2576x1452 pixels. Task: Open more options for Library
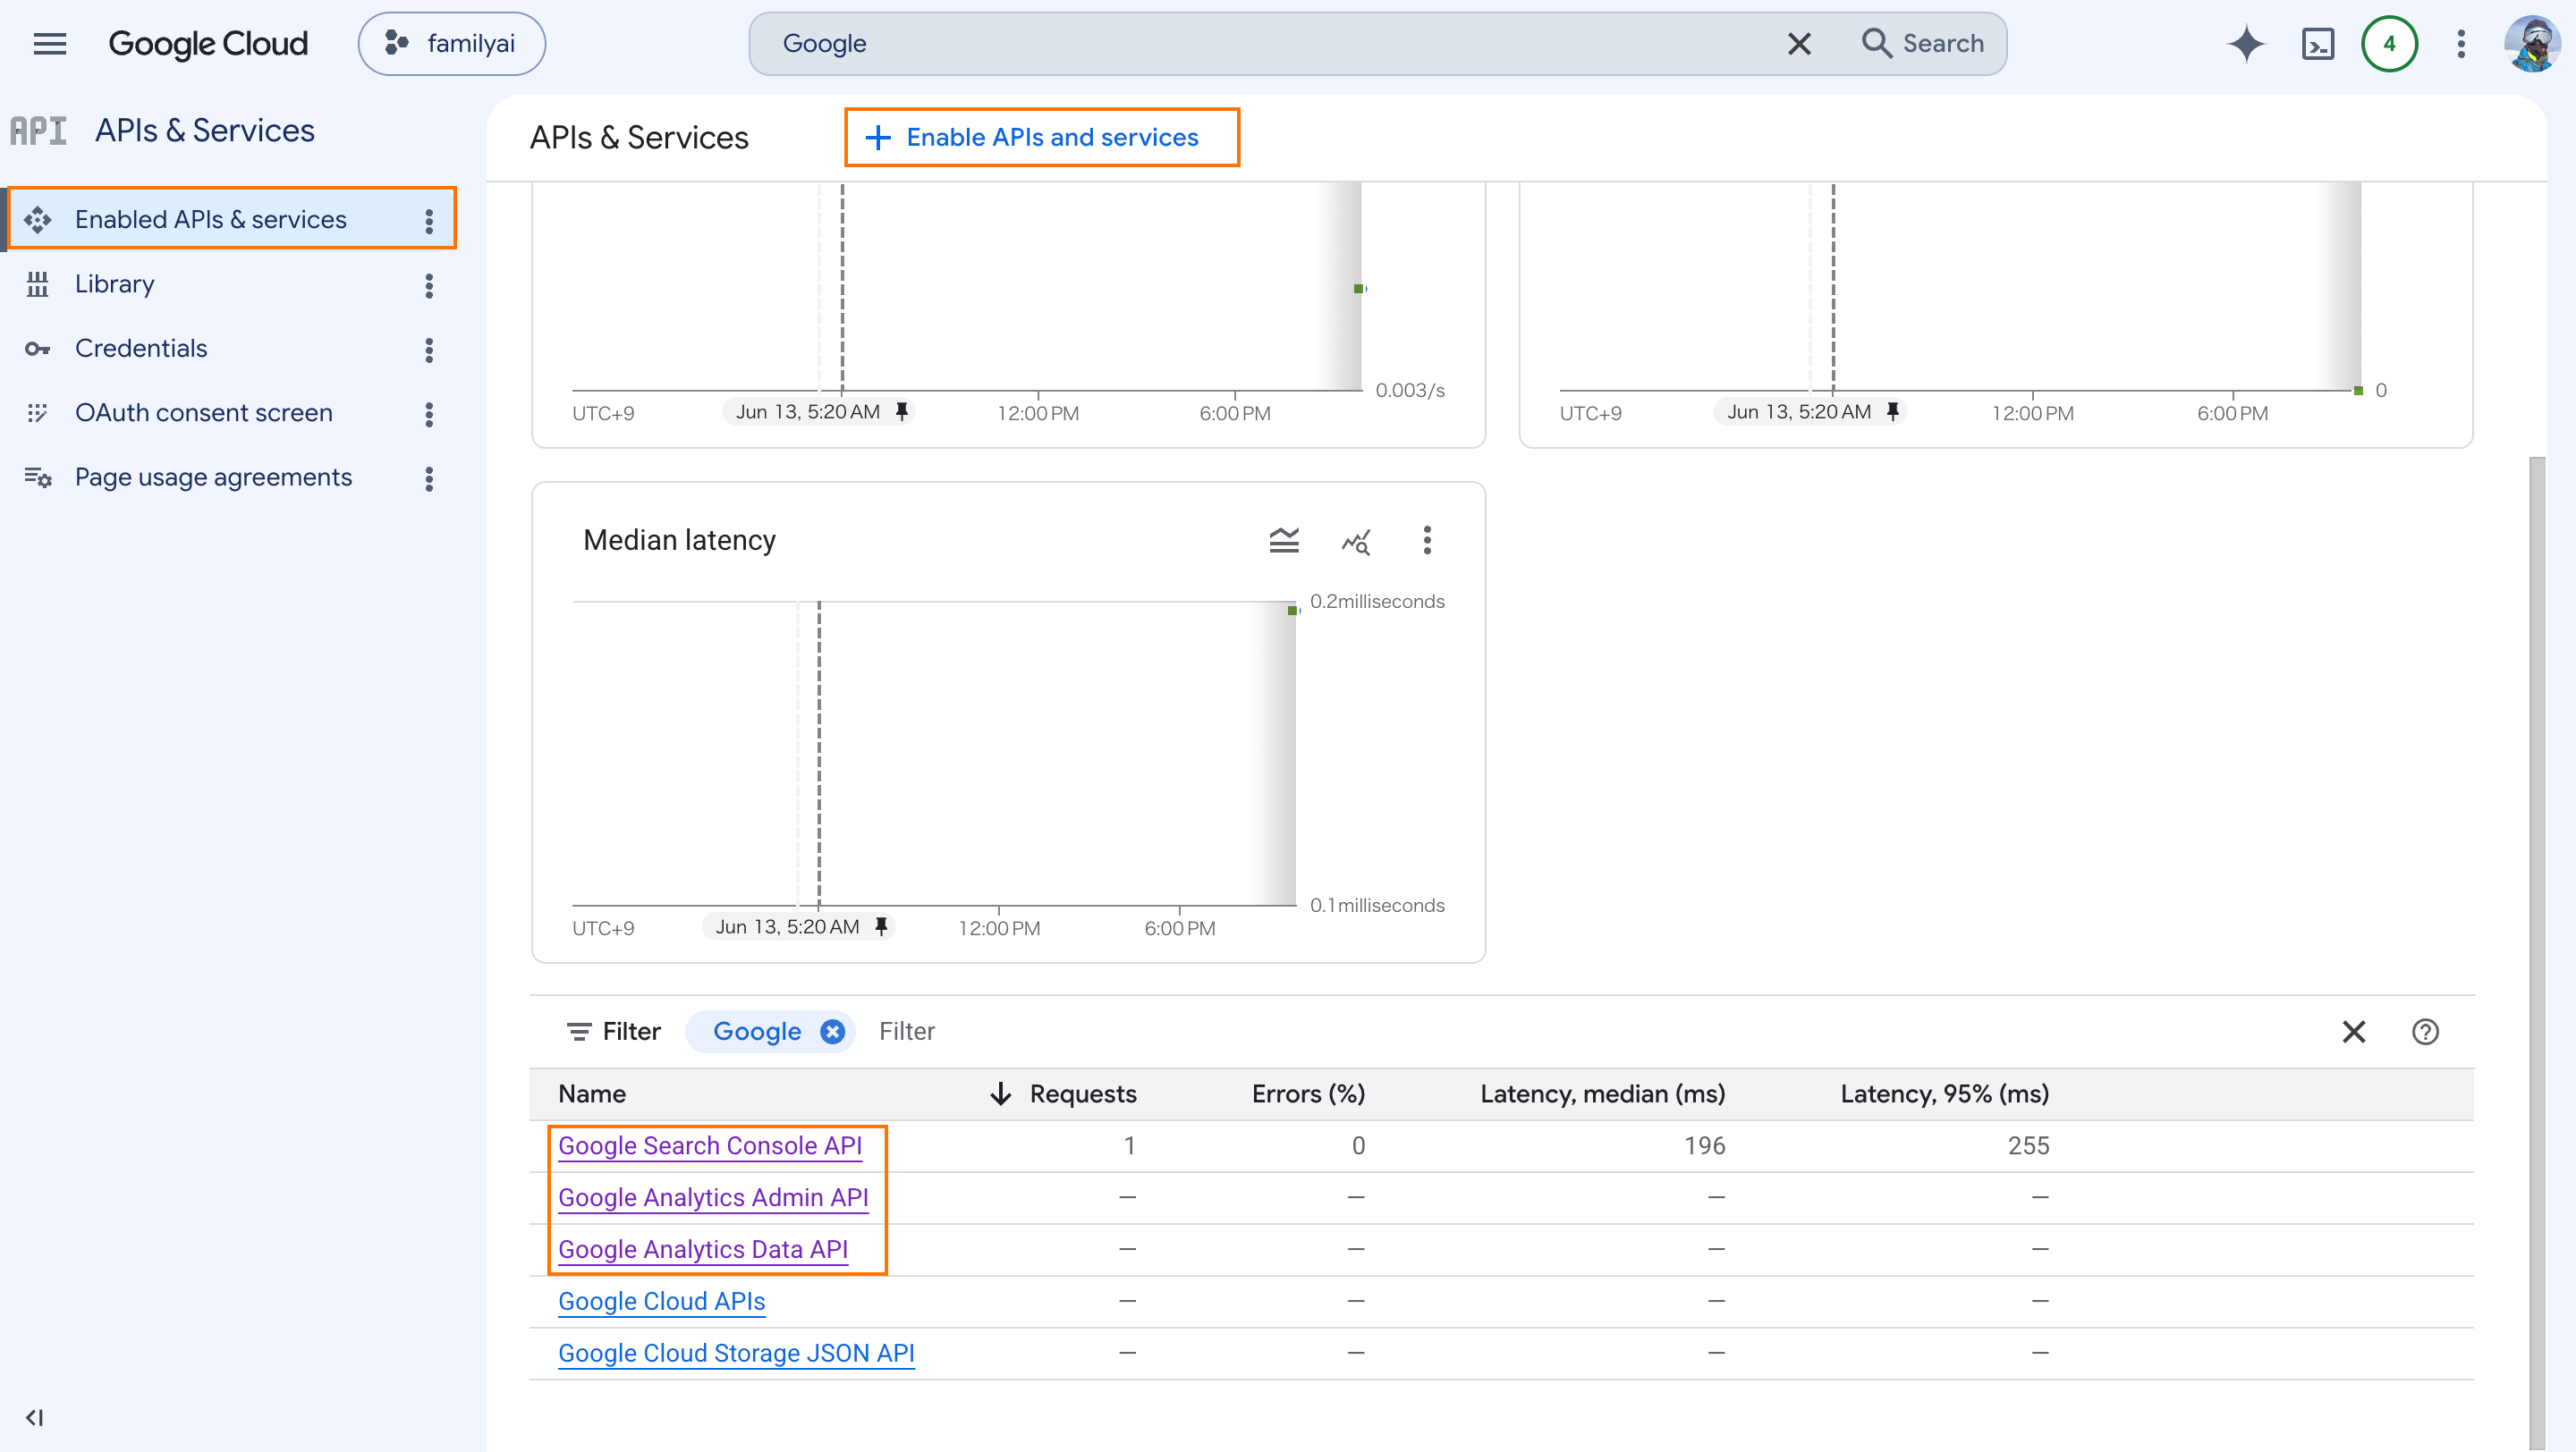coord(429,285)
